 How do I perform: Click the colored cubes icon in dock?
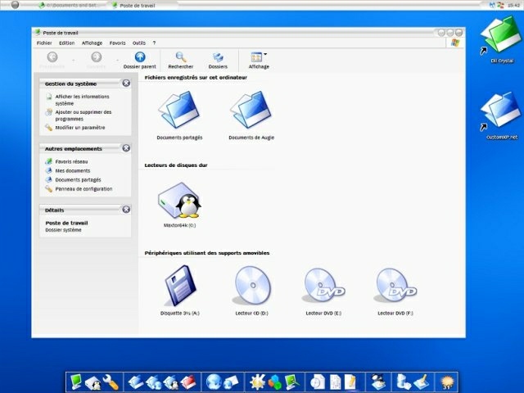pyautogui.click(x=275, y=382)
